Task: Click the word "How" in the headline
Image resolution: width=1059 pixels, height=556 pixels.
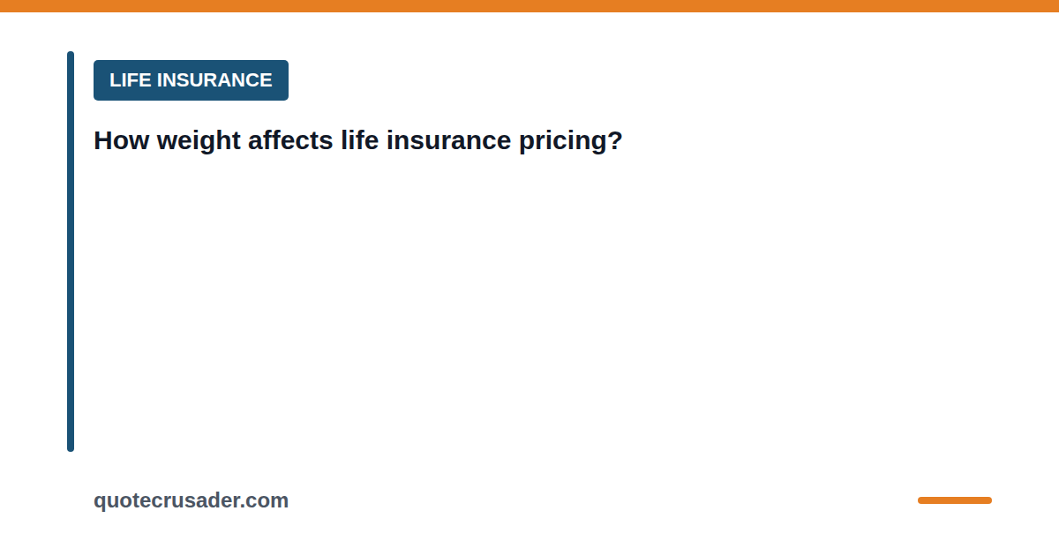Action: click(x=121, y=141)
